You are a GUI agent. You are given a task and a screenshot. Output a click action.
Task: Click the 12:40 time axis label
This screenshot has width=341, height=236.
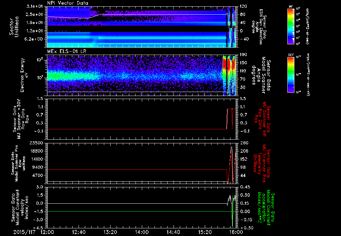click(x=79, y=232)
